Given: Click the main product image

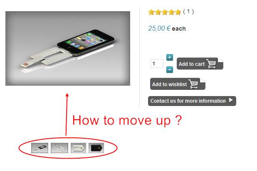Looking at the screenshot, I should point(68,48).
